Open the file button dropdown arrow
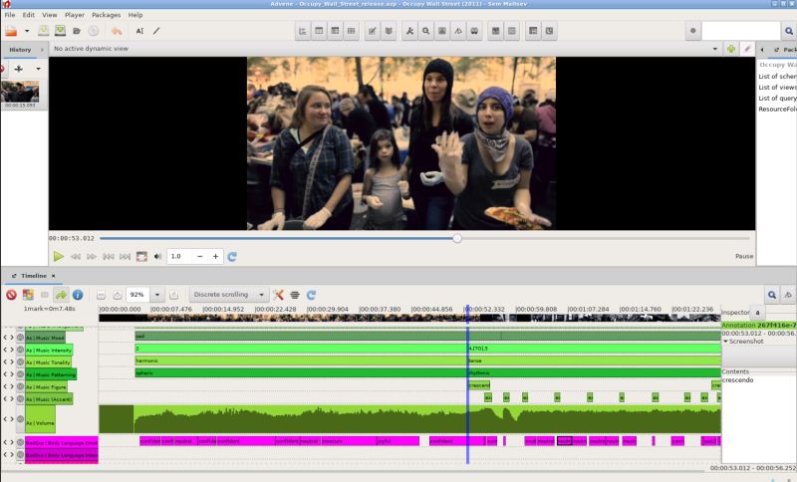 [27, 31]
